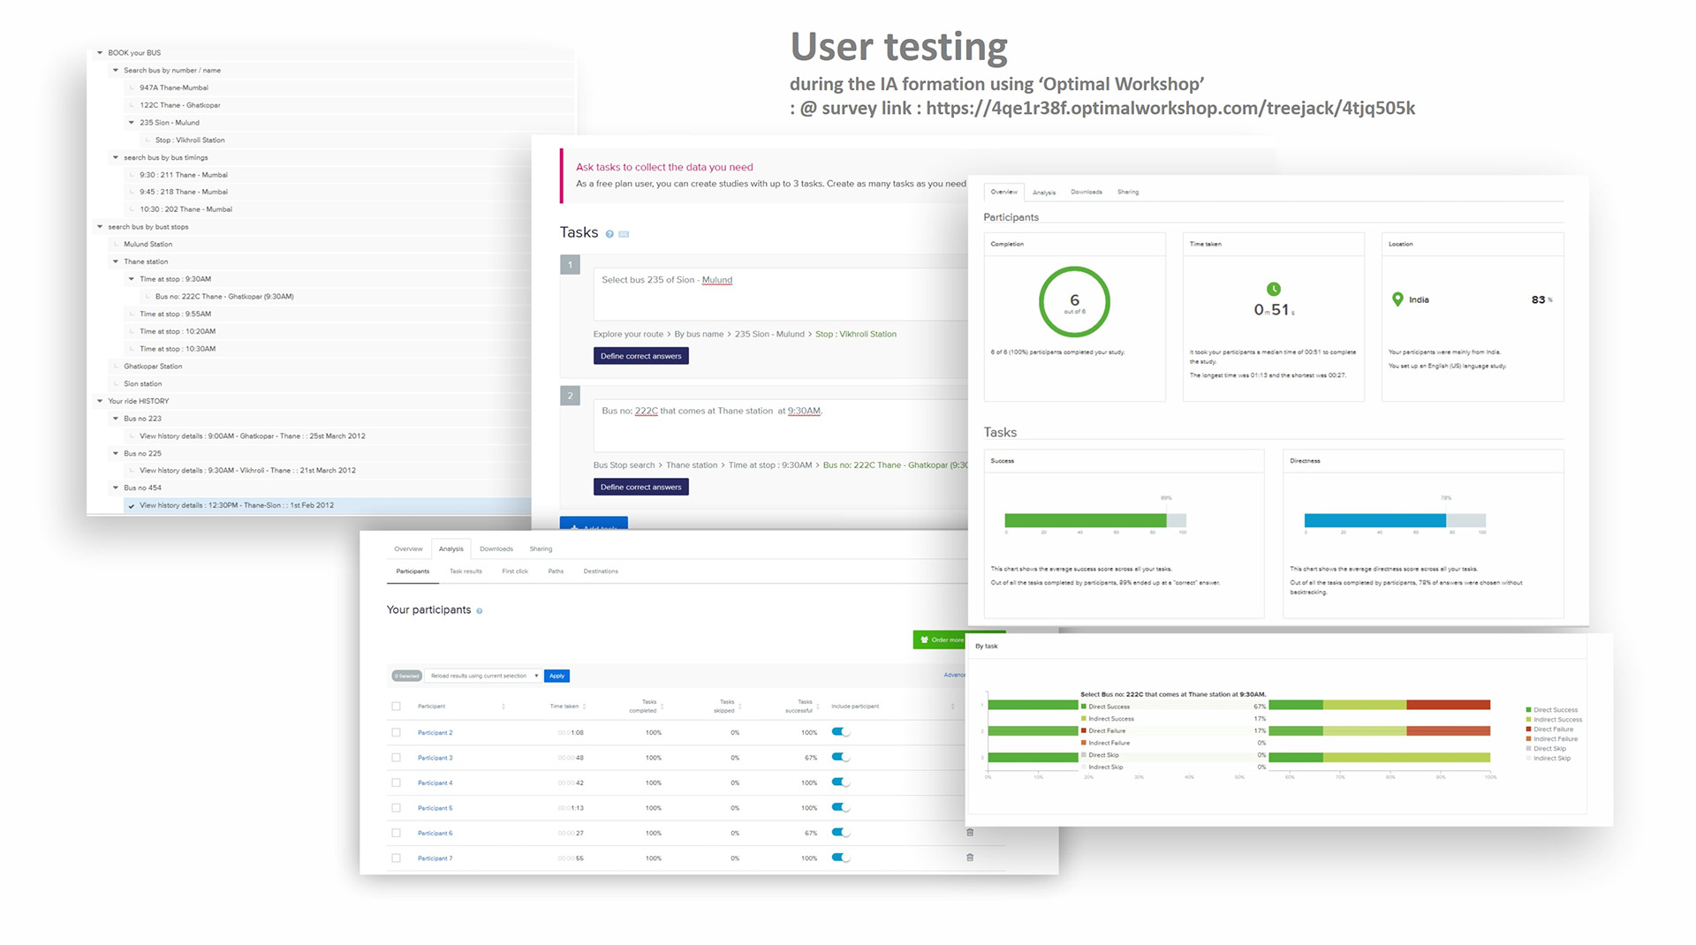
Task: Sort by the Participant column arrows
Action: [x=503, y=707]
